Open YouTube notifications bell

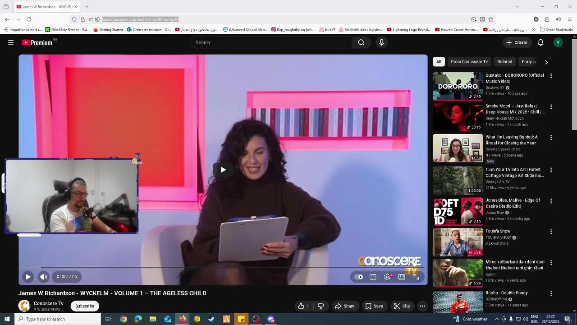(x=540, y=42)
